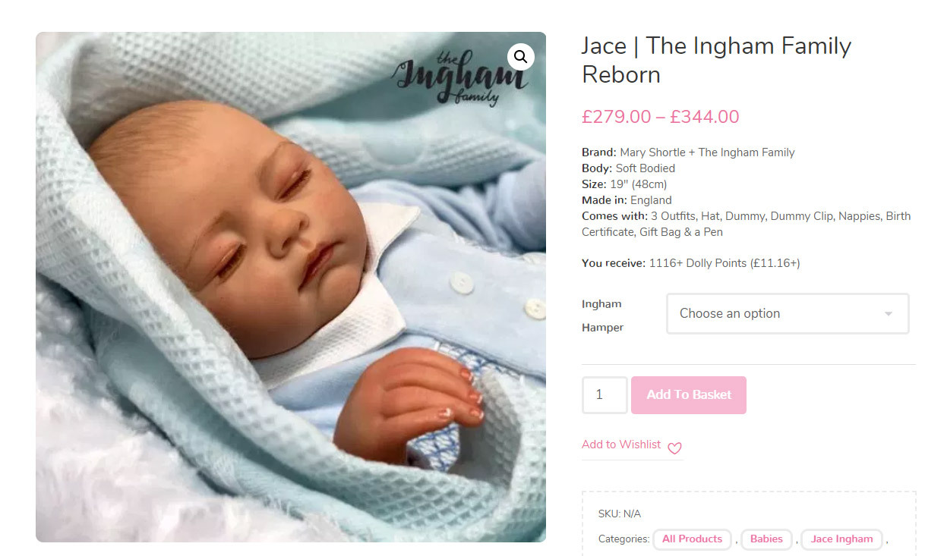The image size is (925, 556).
Task: Click the Ingham Hamper field label
Action: coord(603,316)
